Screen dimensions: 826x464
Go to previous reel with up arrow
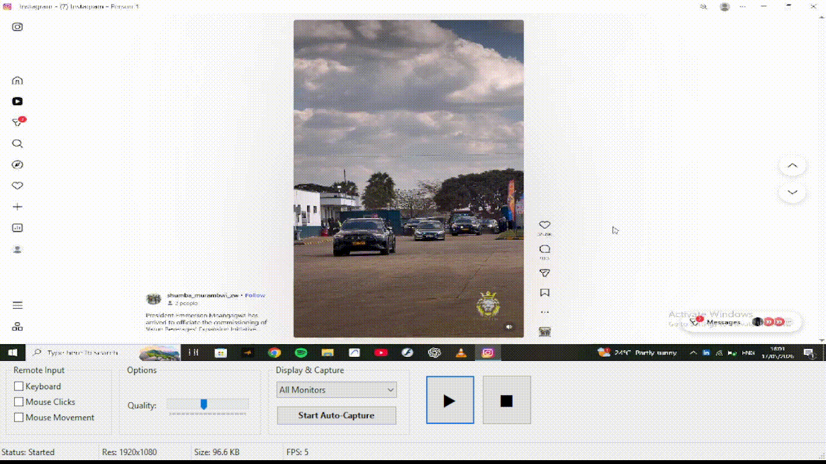pyautogui.click(x=792, y=166)
